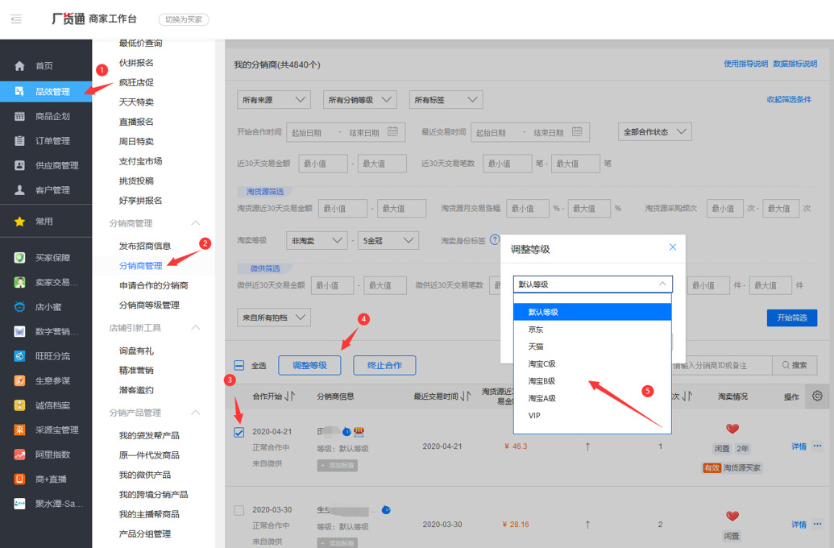Click the hamburger menu collapse icon
834x548 pixels.
coord(16,19)
